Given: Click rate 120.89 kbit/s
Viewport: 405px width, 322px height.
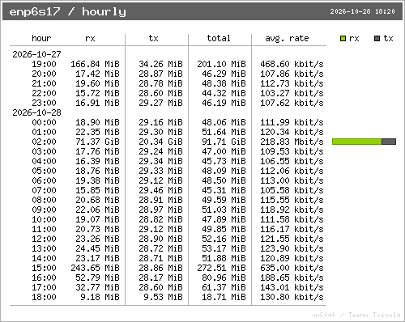Looking at the screenshot, I should tap(292, 258).
